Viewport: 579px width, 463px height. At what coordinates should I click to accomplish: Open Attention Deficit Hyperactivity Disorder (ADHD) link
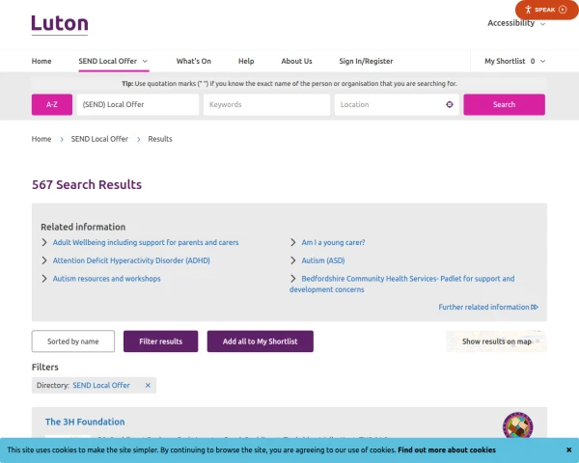(x=131, y=260)
